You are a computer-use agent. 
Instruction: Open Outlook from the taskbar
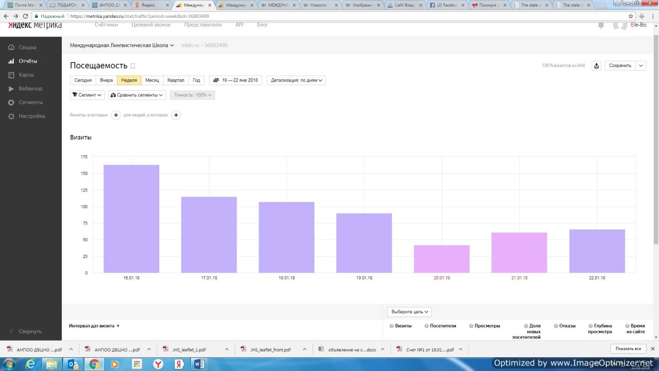pos(73,364)
